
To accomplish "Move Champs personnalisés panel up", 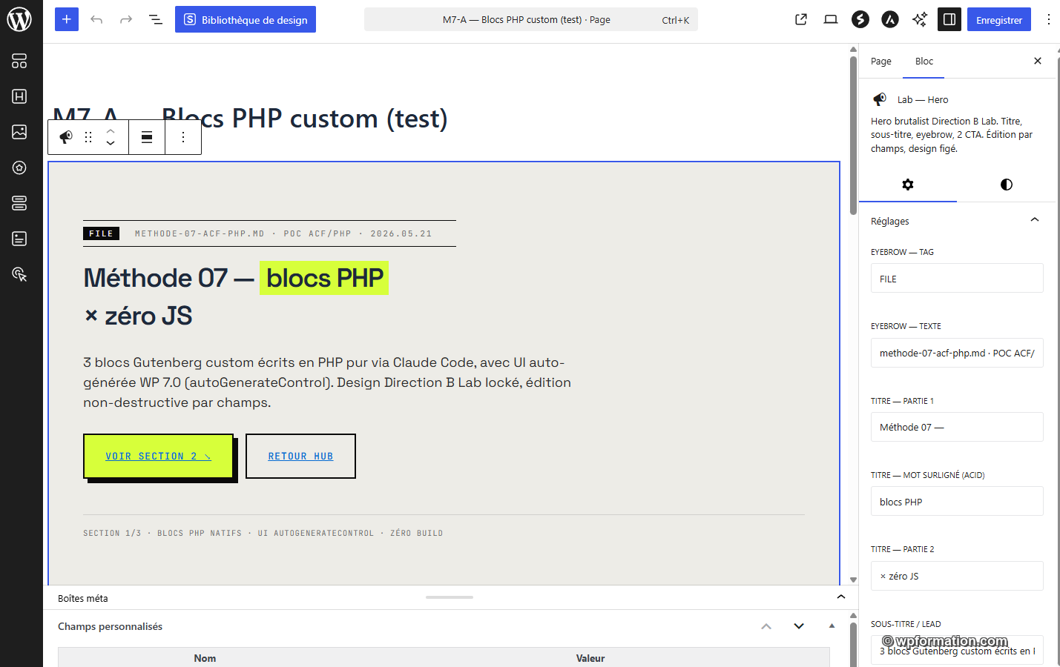I will (766, 626).
